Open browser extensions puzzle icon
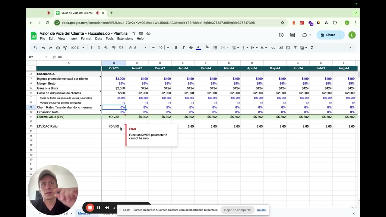 335,23
